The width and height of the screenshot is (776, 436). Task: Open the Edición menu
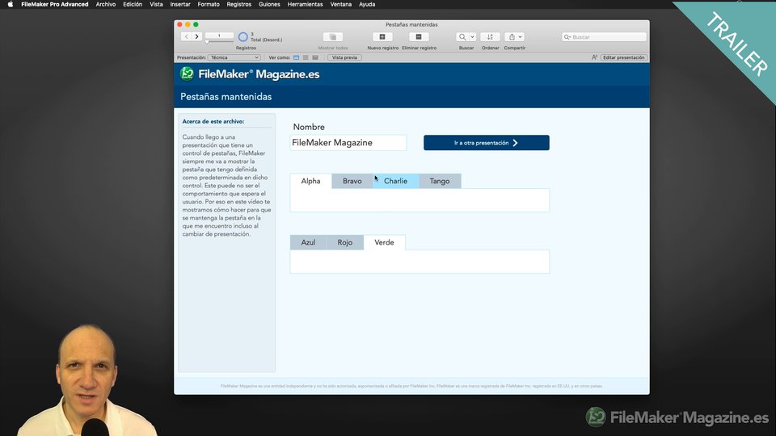click(x=133, y=5)
